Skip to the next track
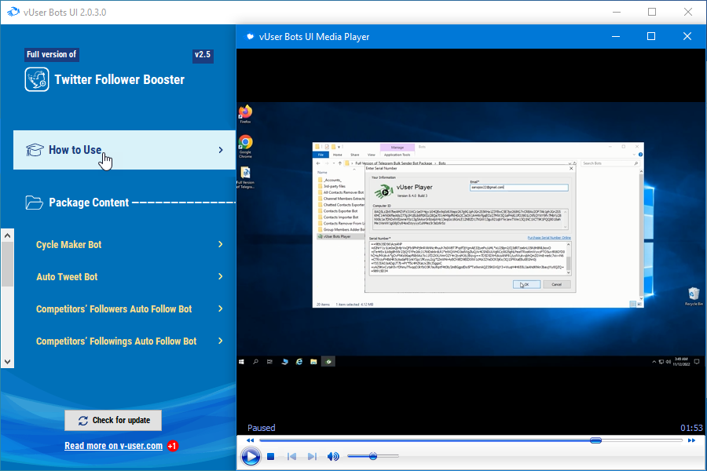The image size is (707, 471). [x=312, y=457]
